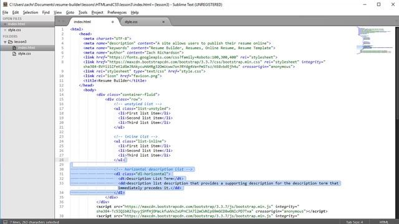The image size is (399, 224).
Task: Click the file icon beside index.html in Folders
Action: [14, 48]
